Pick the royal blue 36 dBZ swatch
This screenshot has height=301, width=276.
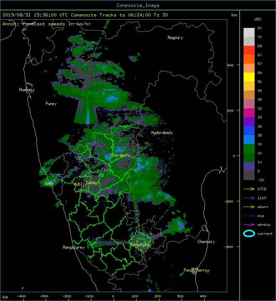249,130
